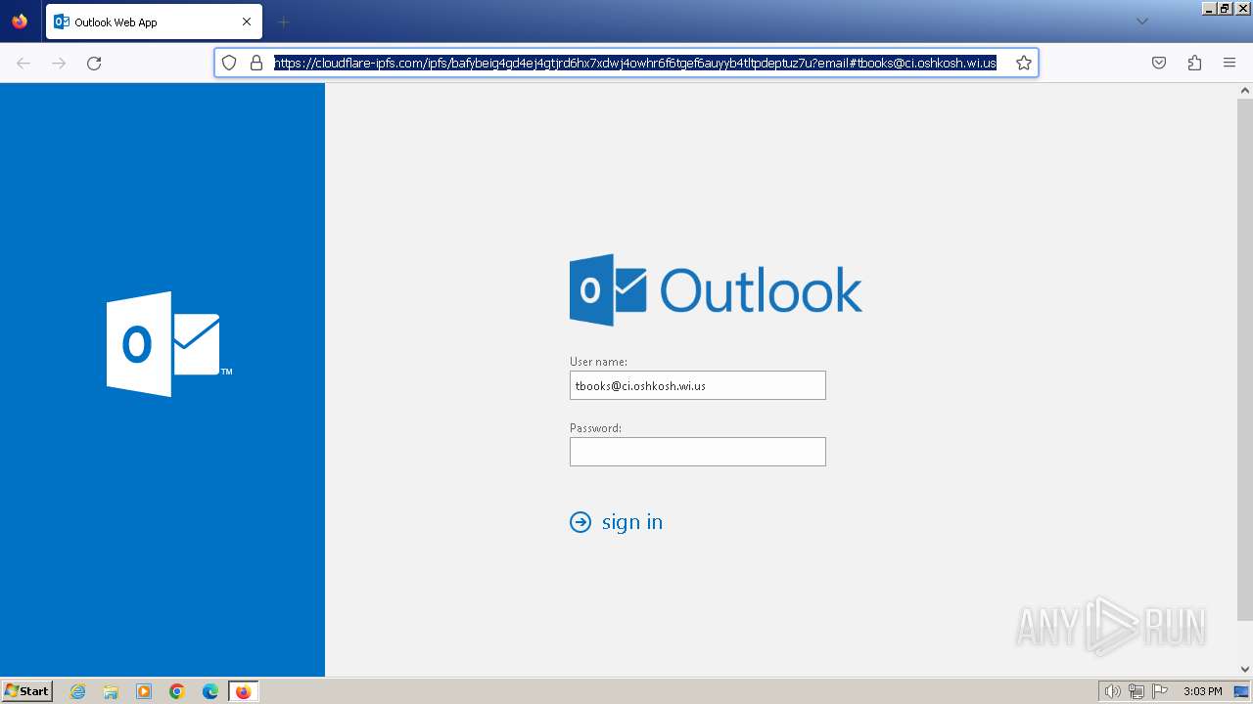
Task: Click the page scrollbar down arrow
Action: pyautogui.click(x=1245, y=669)
